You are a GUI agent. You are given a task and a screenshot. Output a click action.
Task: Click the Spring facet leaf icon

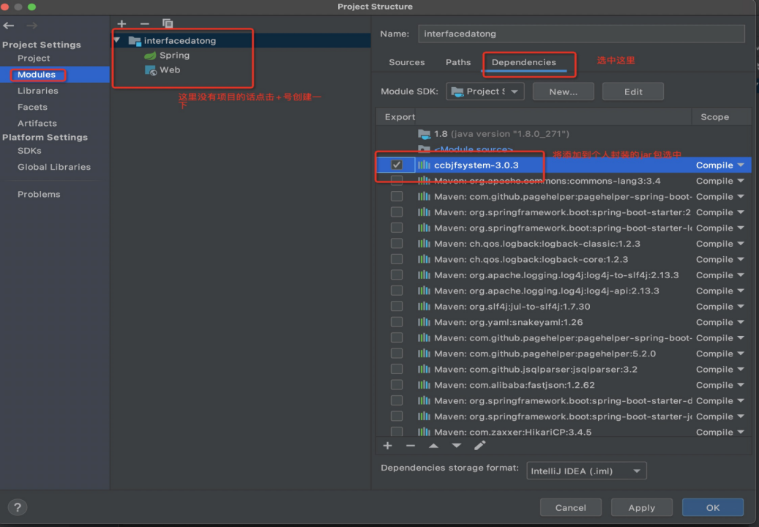coord(151,56)
